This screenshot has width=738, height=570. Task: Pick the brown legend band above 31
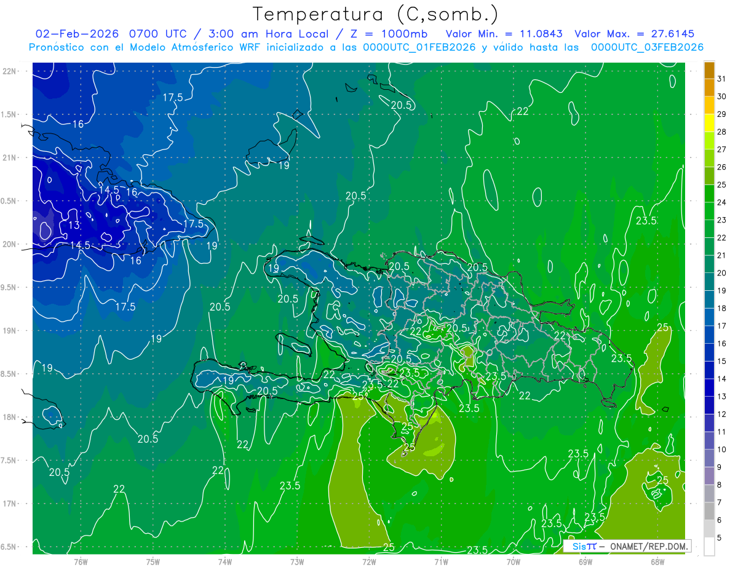pos(709,70)
